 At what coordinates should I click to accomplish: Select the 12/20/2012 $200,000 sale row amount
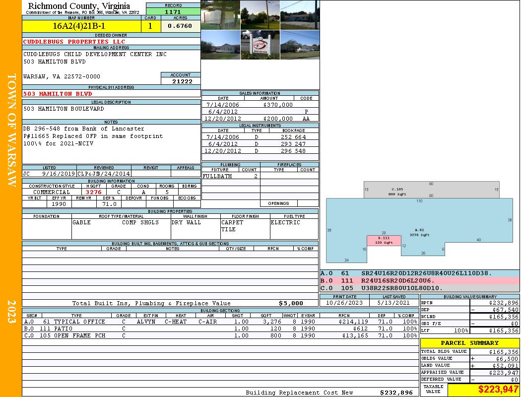[x=278, y=119]
